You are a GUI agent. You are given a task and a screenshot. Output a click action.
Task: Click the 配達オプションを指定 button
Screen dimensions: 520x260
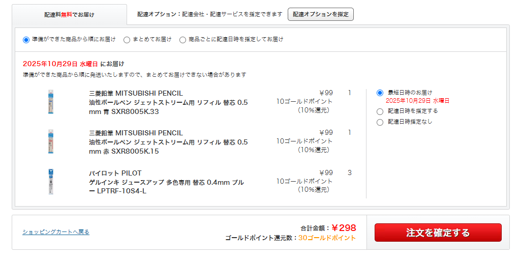coord(320,14)
